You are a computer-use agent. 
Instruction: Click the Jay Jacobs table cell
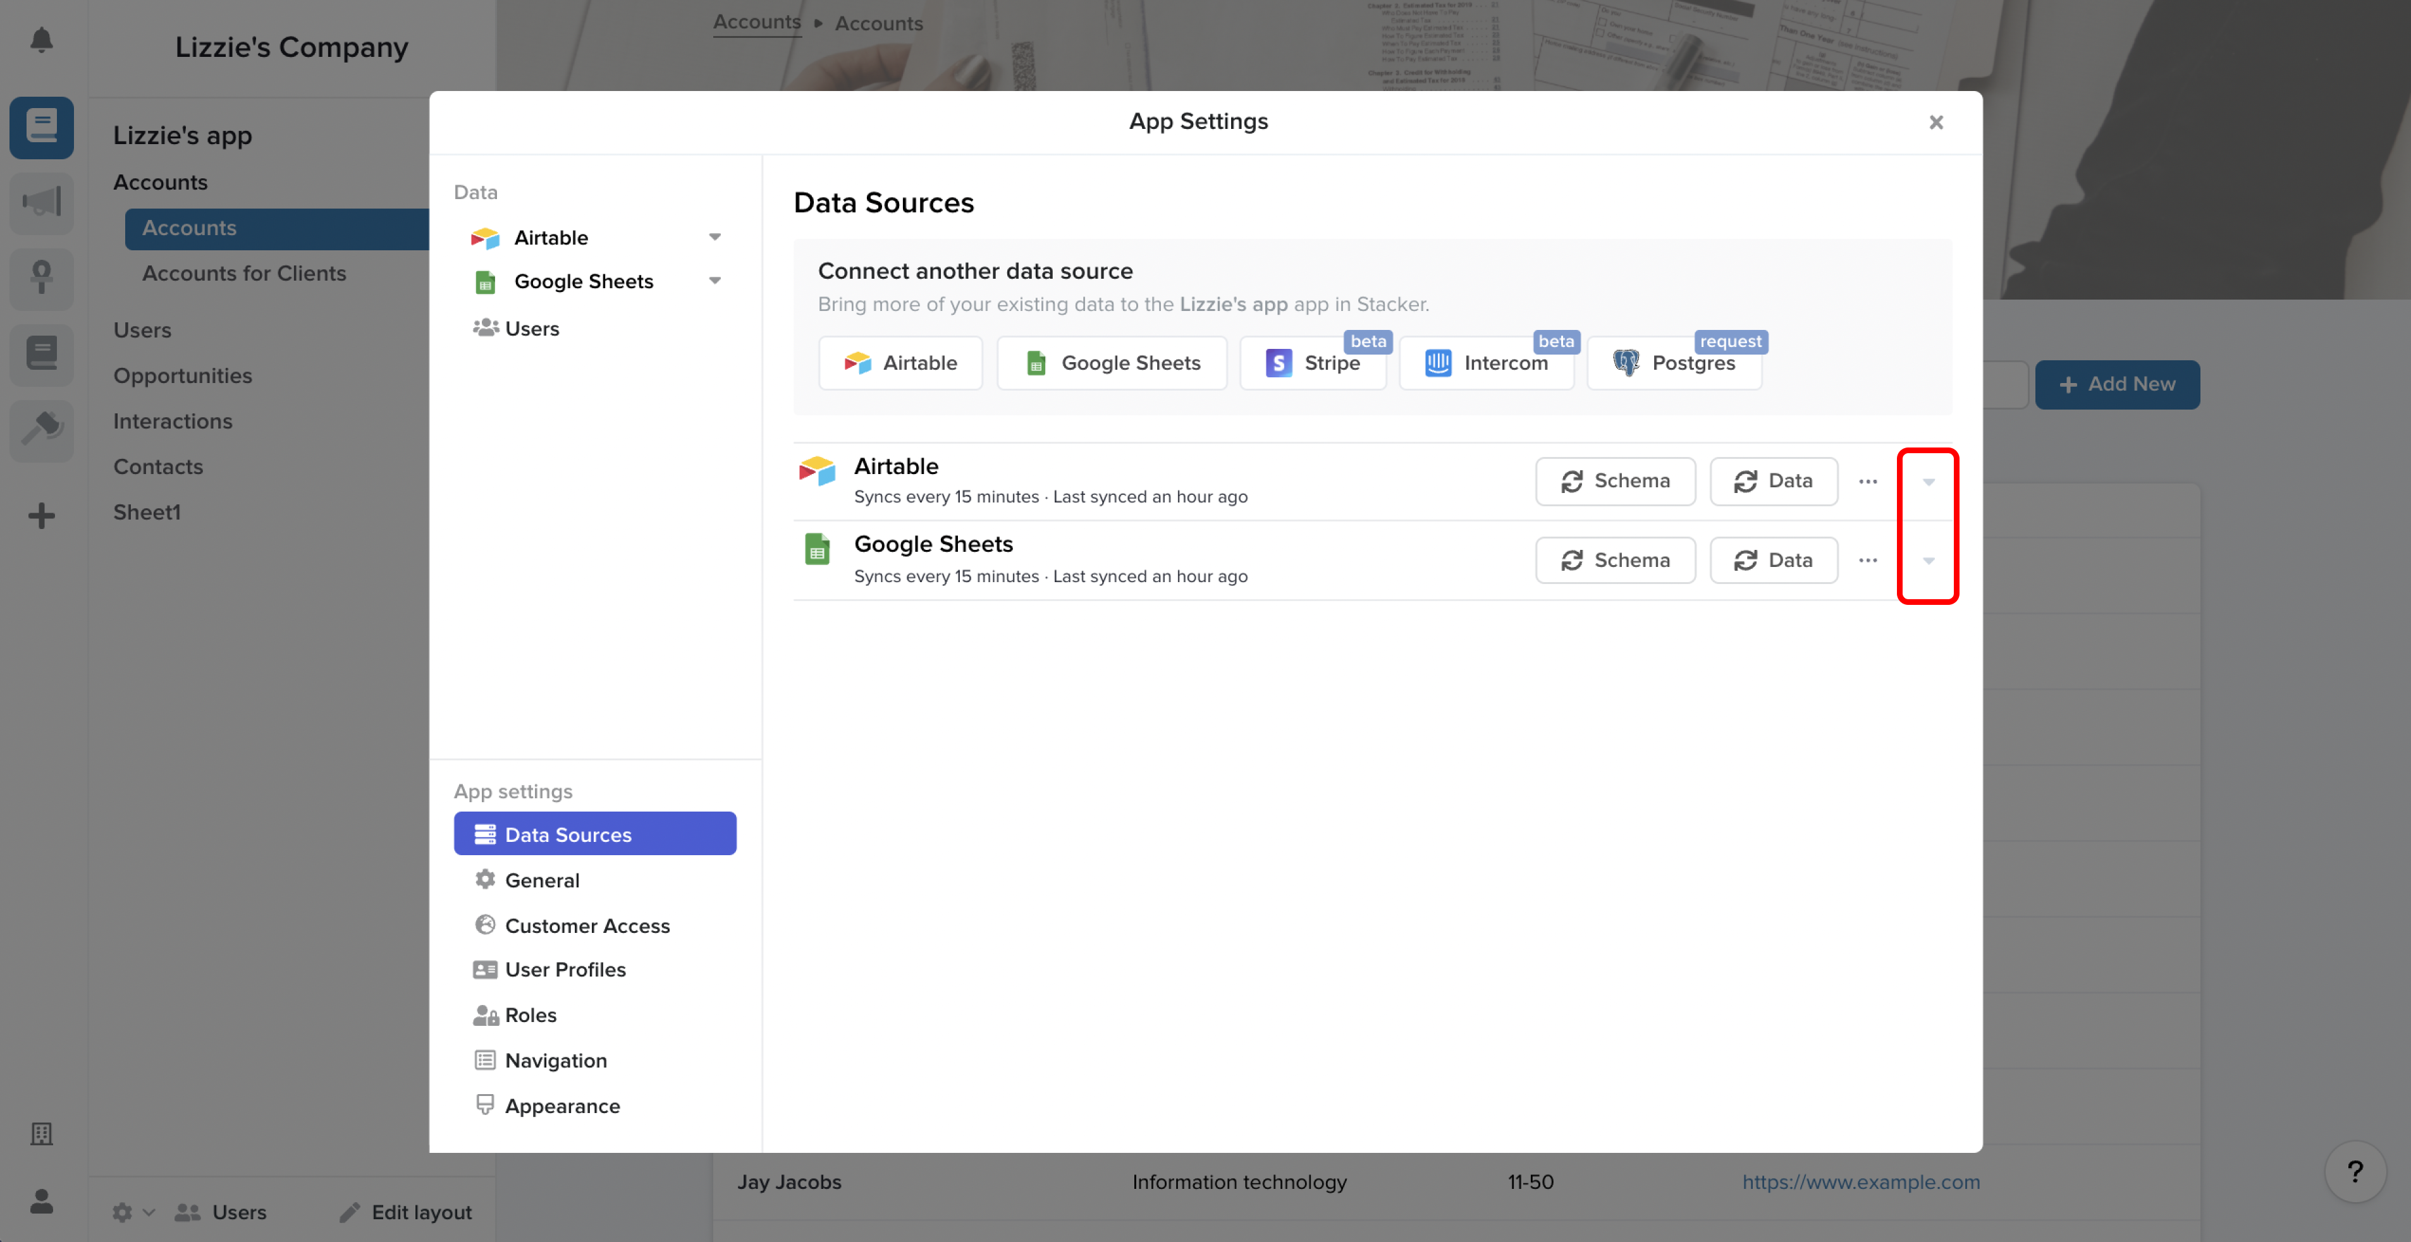[789, 1182]
